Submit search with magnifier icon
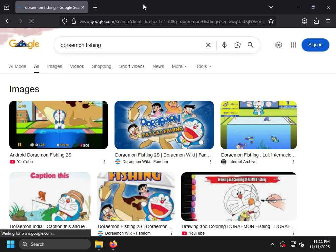Image resolution: width=336 pixels, height=252 pixels. 250,45
